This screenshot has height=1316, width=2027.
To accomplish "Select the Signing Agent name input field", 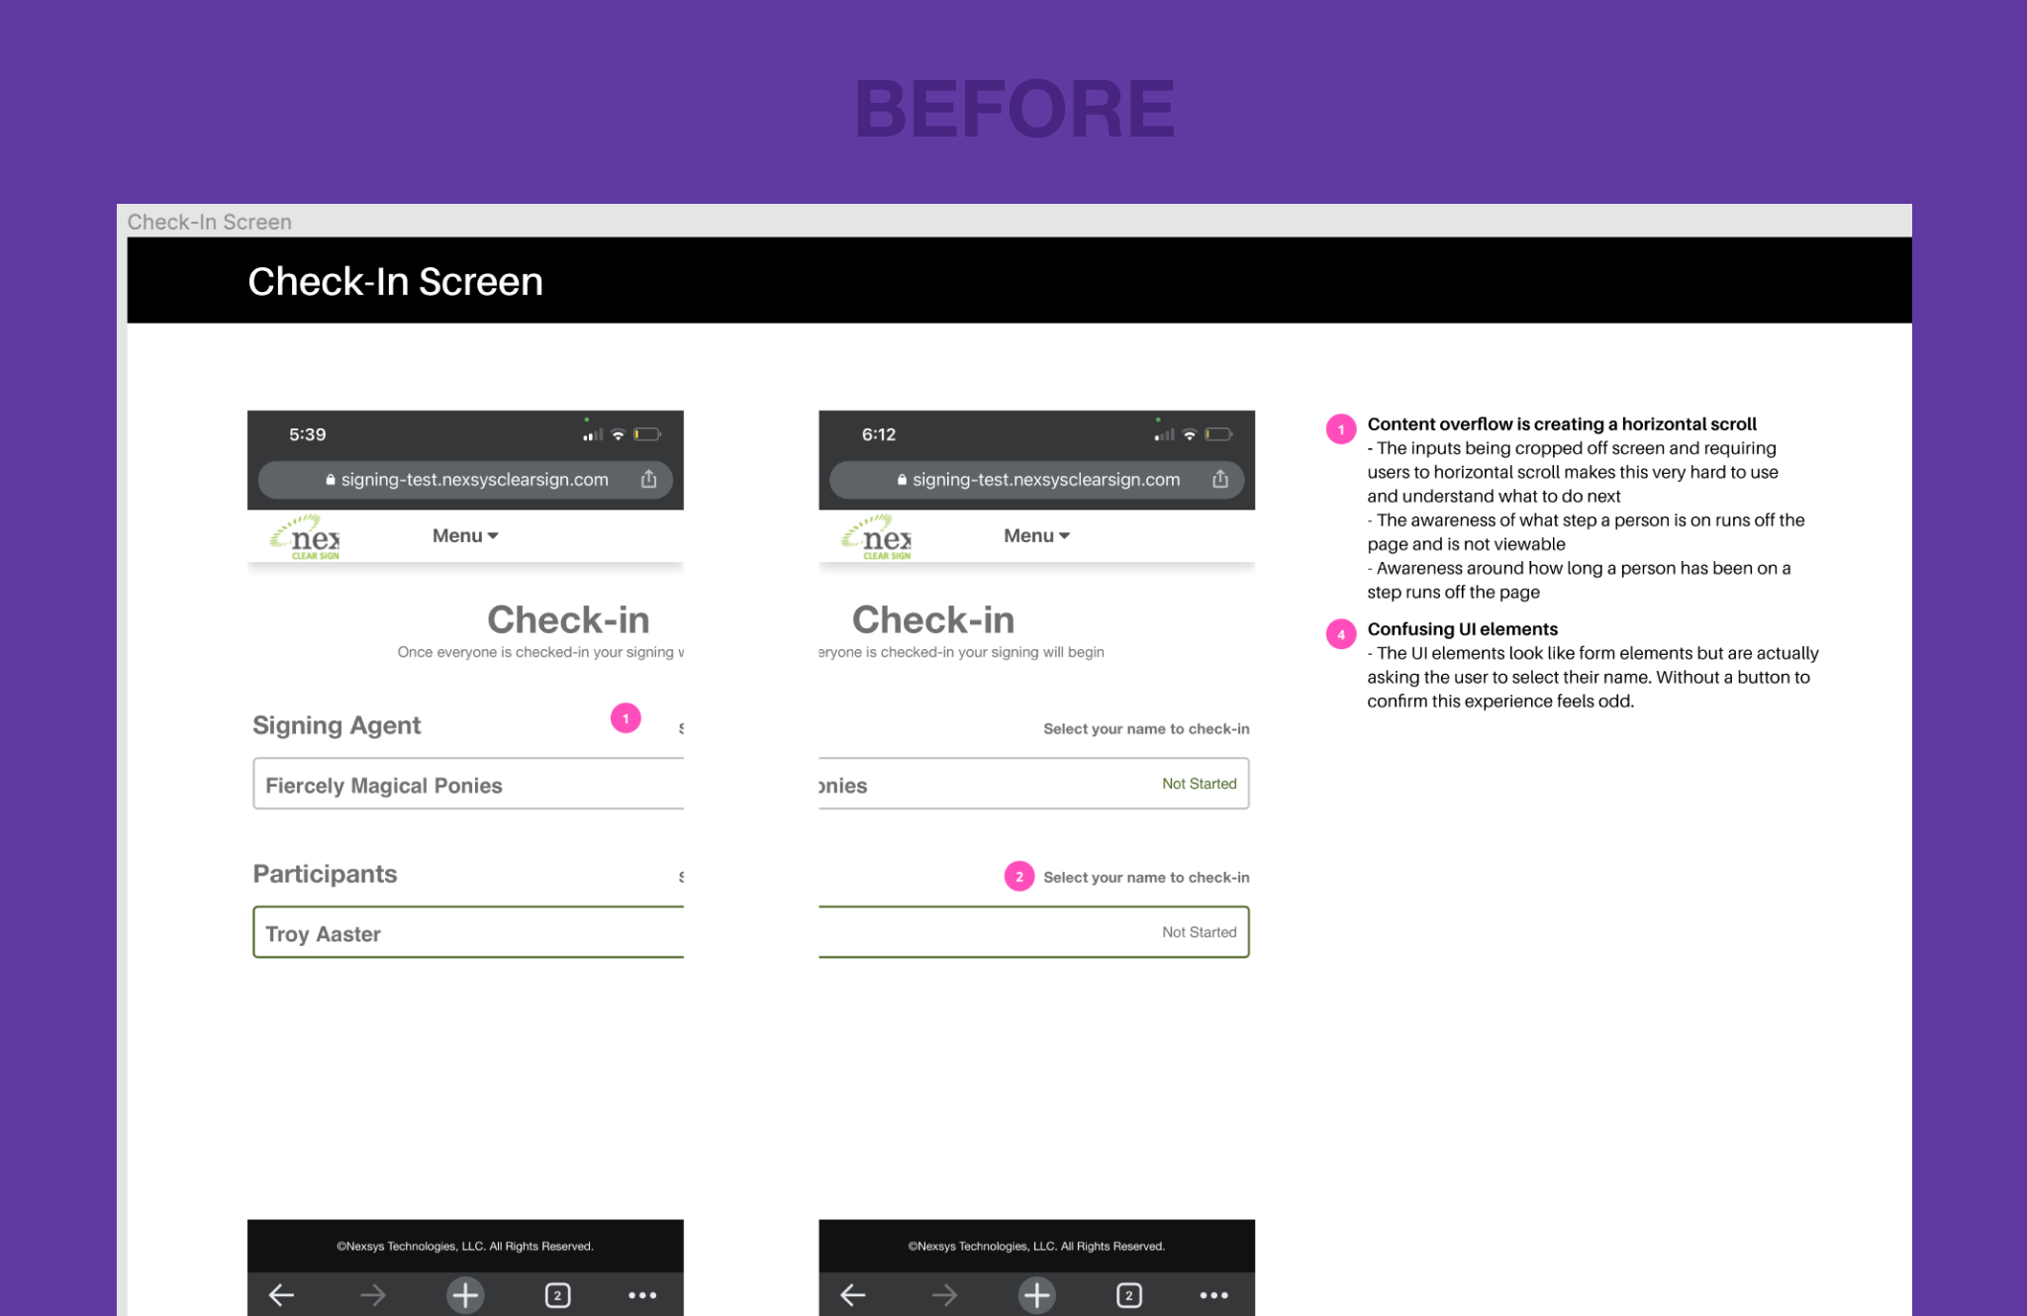I will (462, 785).
